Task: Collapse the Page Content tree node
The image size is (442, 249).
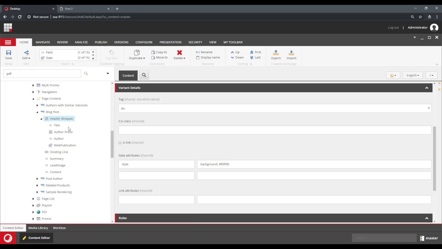Action: [33, 99]
